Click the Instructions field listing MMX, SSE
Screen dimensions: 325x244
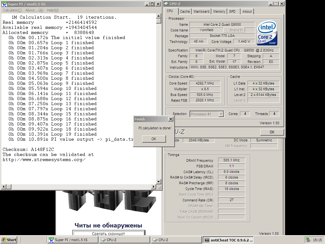(235, 67)
